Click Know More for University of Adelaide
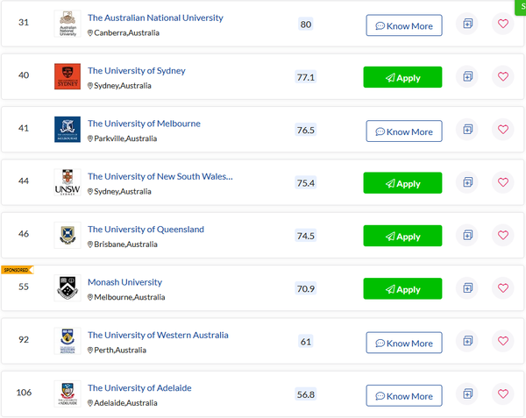Screen dimensions: 526x418 tap(404, 395)
